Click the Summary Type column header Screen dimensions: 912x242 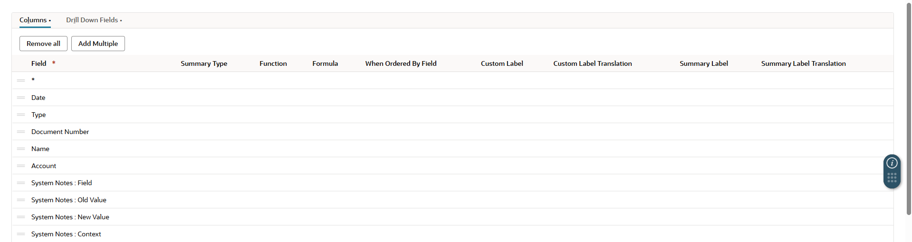point(204,63)
